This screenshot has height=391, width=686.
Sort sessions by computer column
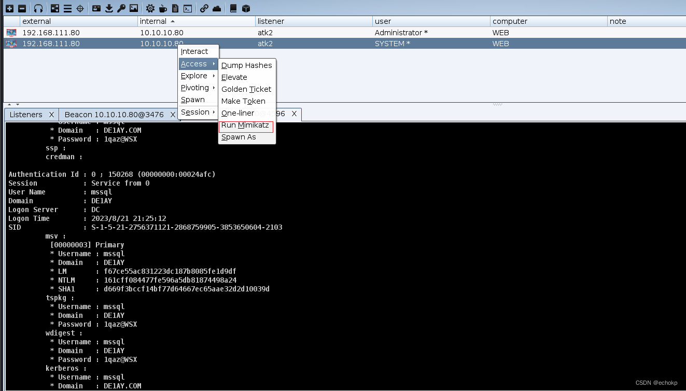549,21
